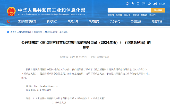Open the 政务服务 navigation menu
This screenshot has height=107, width=170.
click(x=94, y=21)
